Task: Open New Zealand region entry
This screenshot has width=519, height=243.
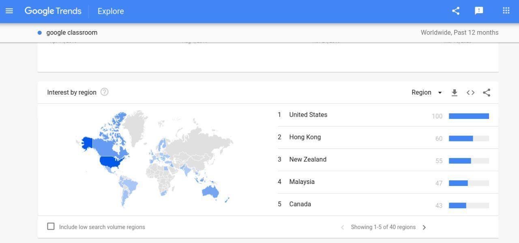Action: pyautogui.click(x=308, y=159)
